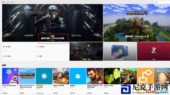
Task: Open the Gameloft bearded man game tile
Action: [95, 76]
